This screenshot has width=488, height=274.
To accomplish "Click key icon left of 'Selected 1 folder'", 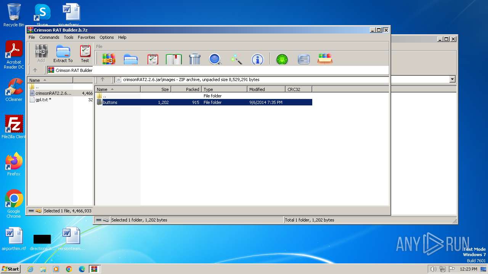I will [x=106, y=220].
